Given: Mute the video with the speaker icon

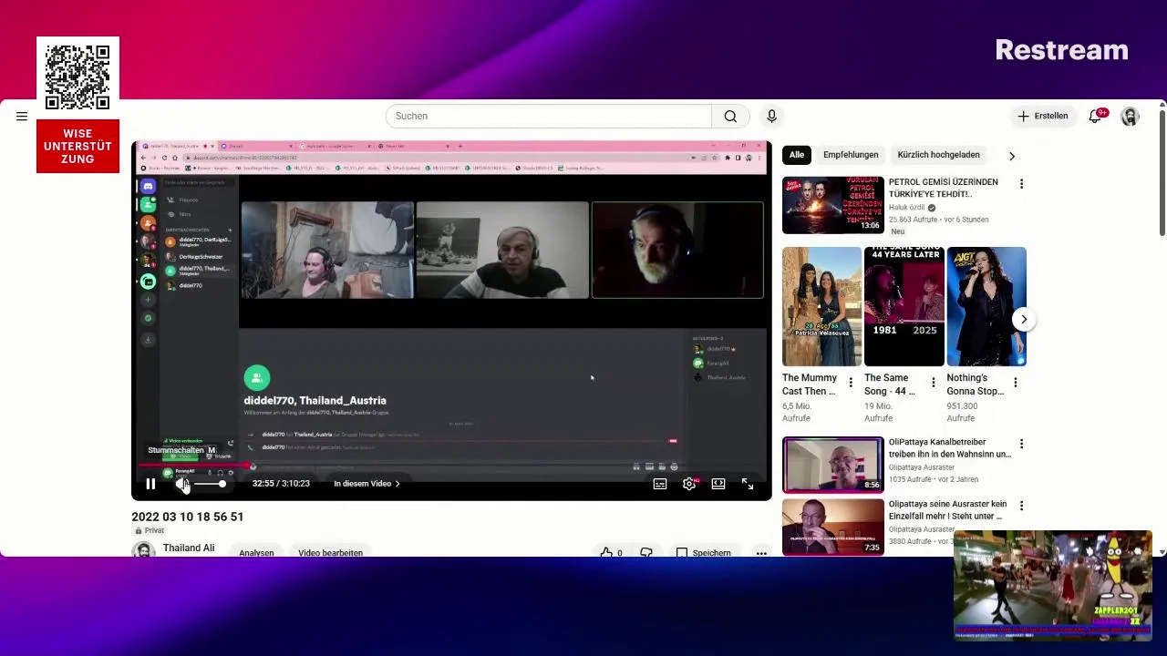Looking at the screenshot, I should click(181, 484).
